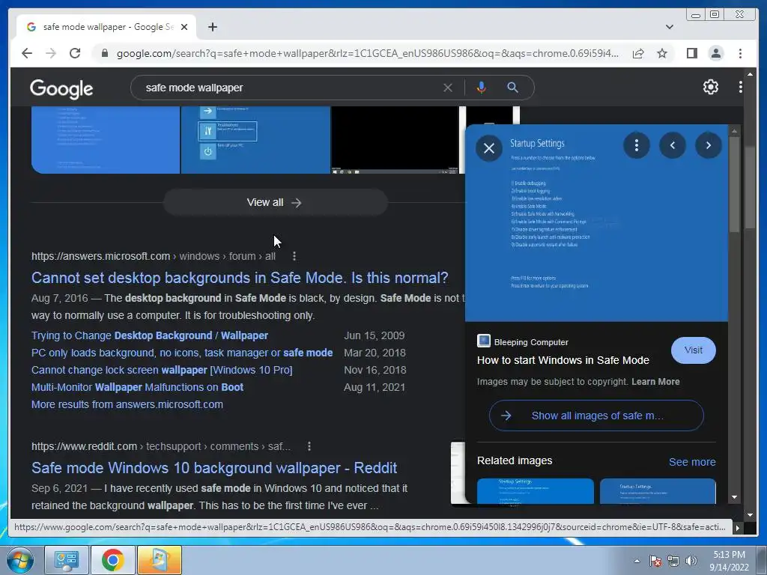Show next image in preview panel
The width and height of the screenshot is (767, 575).
pos(709,145)
